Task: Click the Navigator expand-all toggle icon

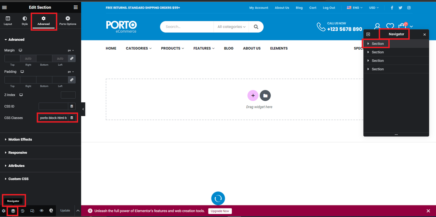Action: [368, 34]
